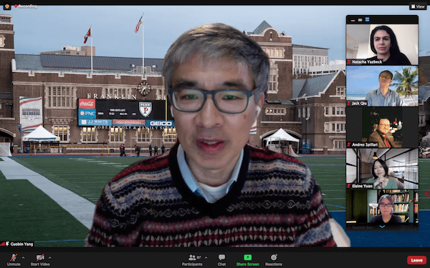This screenshot has width=430, height=268.
Task: Open the View menu at top right
Action: click(418, 6)
